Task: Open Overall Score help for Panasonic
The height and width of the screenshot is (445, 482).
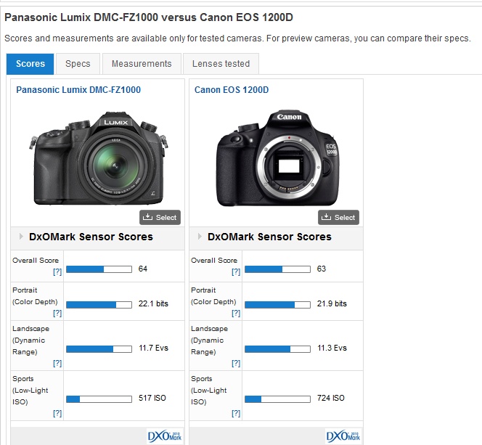Action: (x=57, y=272)
